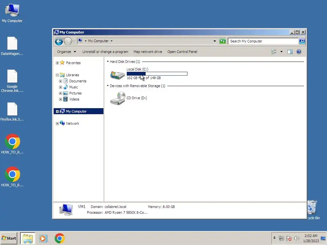Open address bar previous locations dropdown

click(x=215, y=41)
